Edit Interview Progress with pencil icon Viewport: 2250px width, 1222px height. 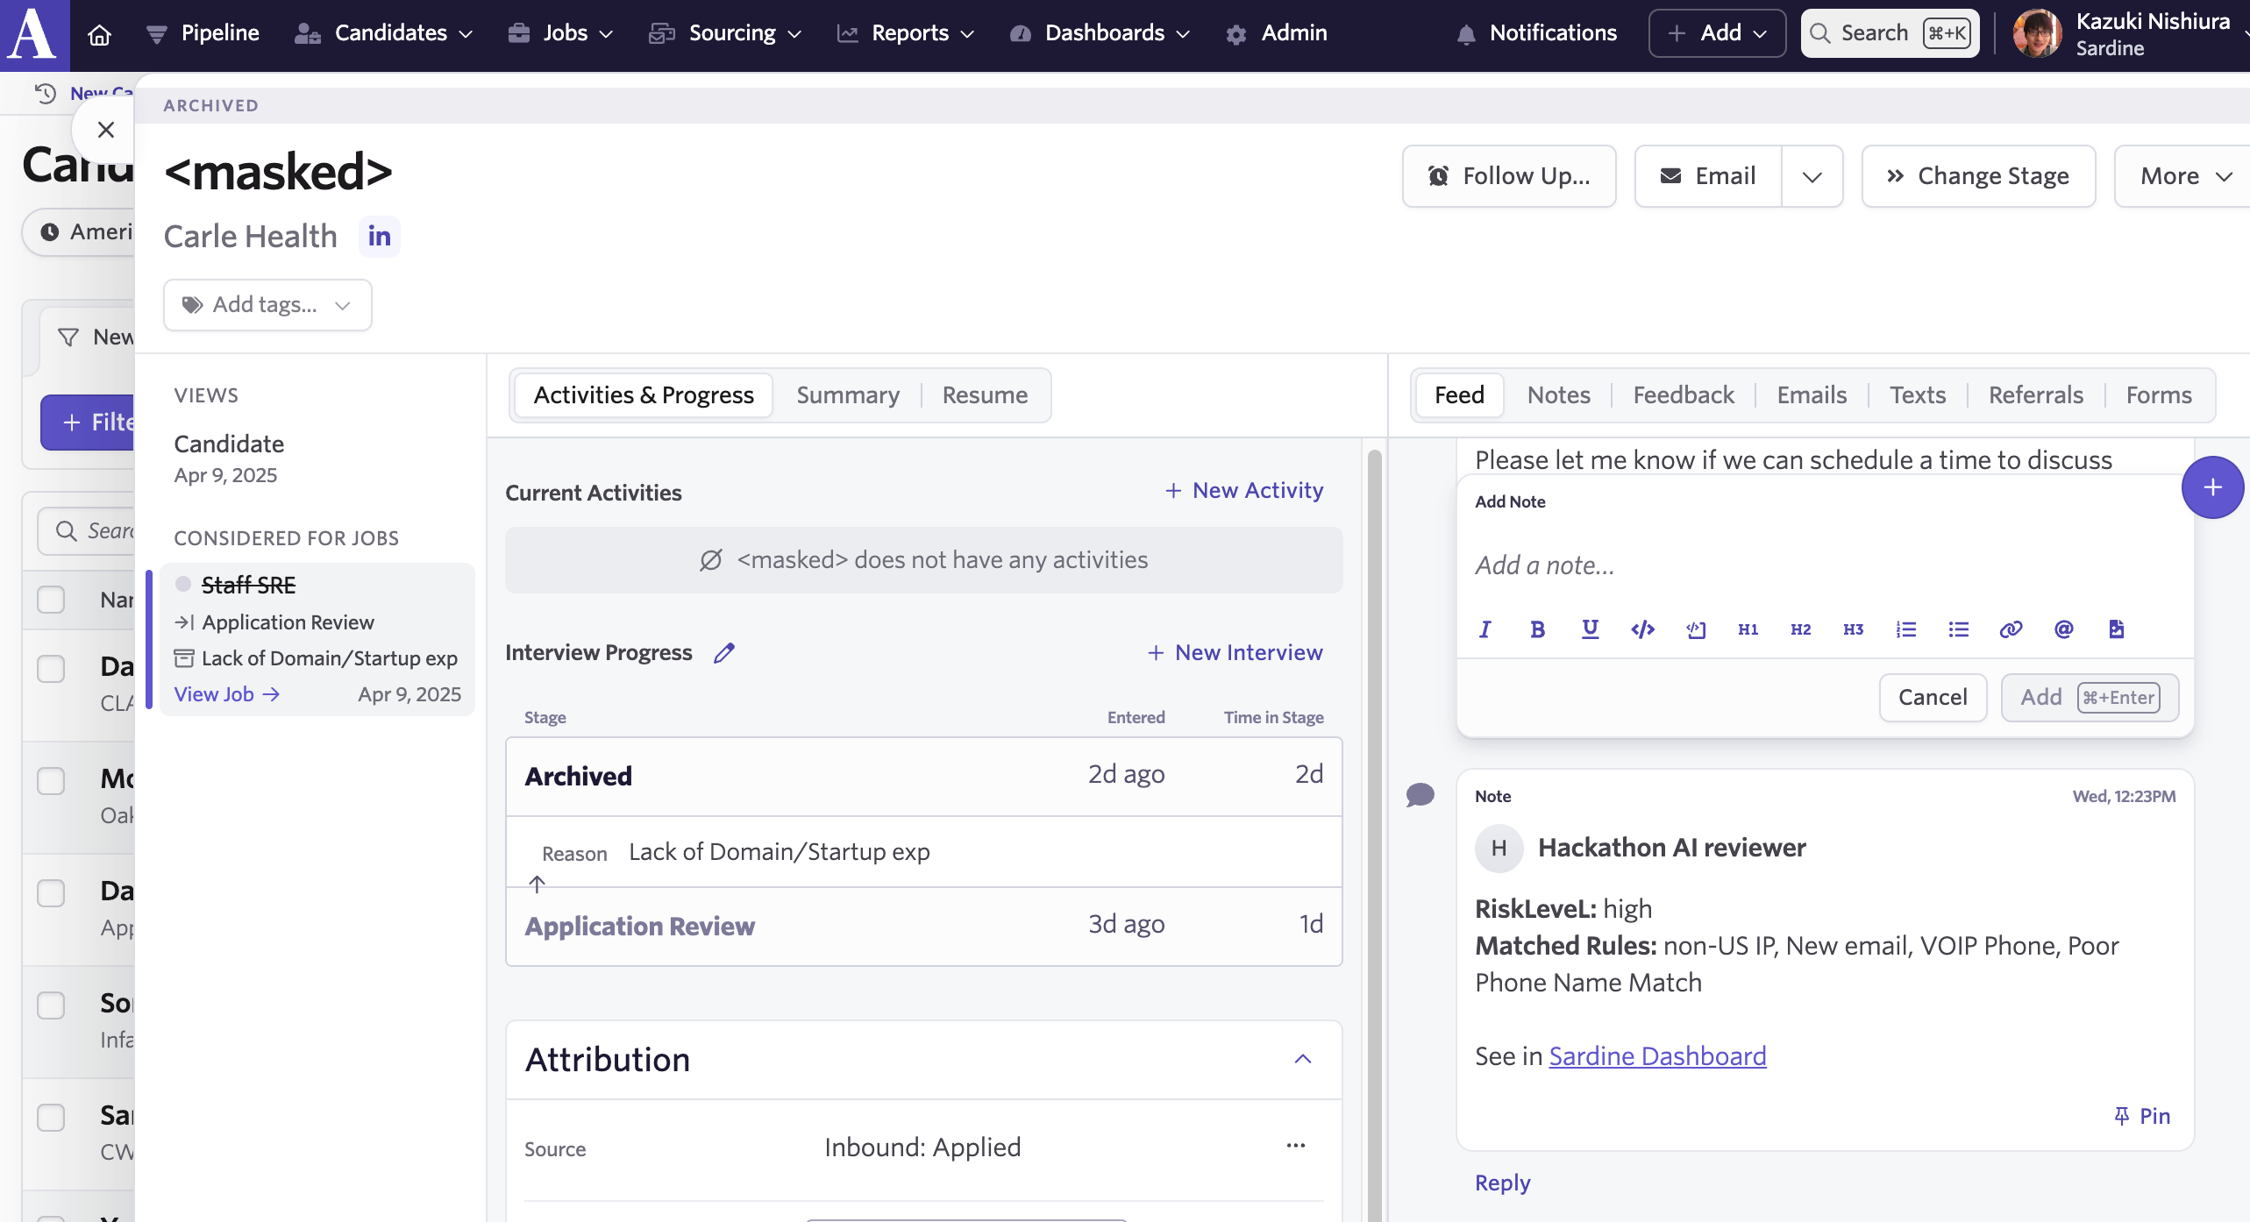click(x=723, y=653)
